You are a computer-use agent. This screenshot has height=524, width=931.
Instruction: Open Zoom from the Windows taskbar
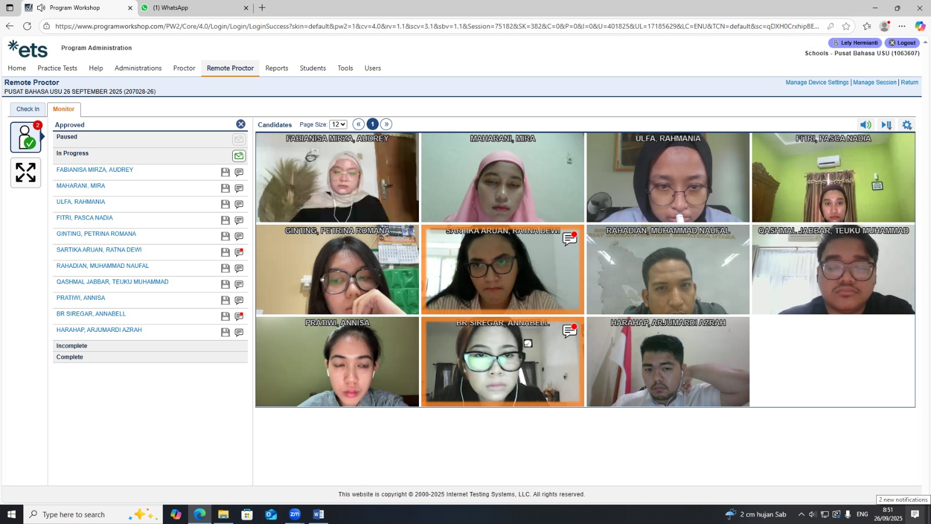295,514
